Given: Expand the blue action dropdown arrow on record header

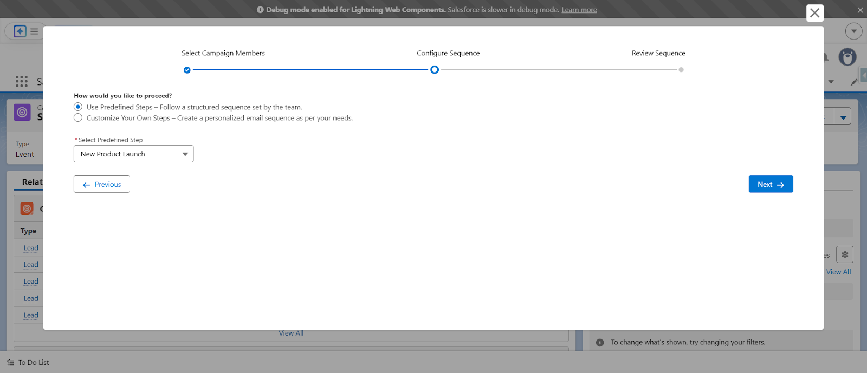Looking at the screenshot, I should [843, 116].
